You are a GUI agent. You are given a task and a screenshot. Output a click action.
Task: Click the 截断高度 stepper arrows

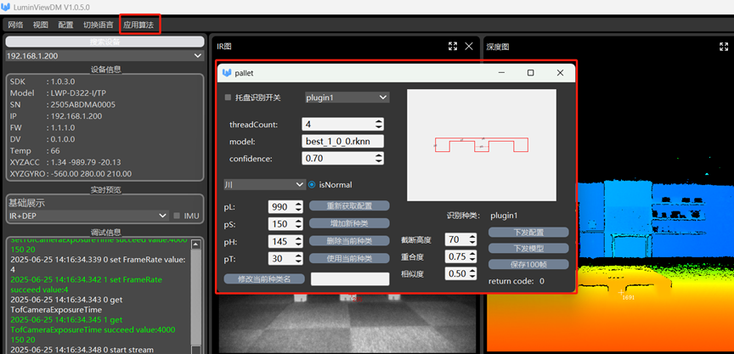pyautogui.click(x=472, y=240)
